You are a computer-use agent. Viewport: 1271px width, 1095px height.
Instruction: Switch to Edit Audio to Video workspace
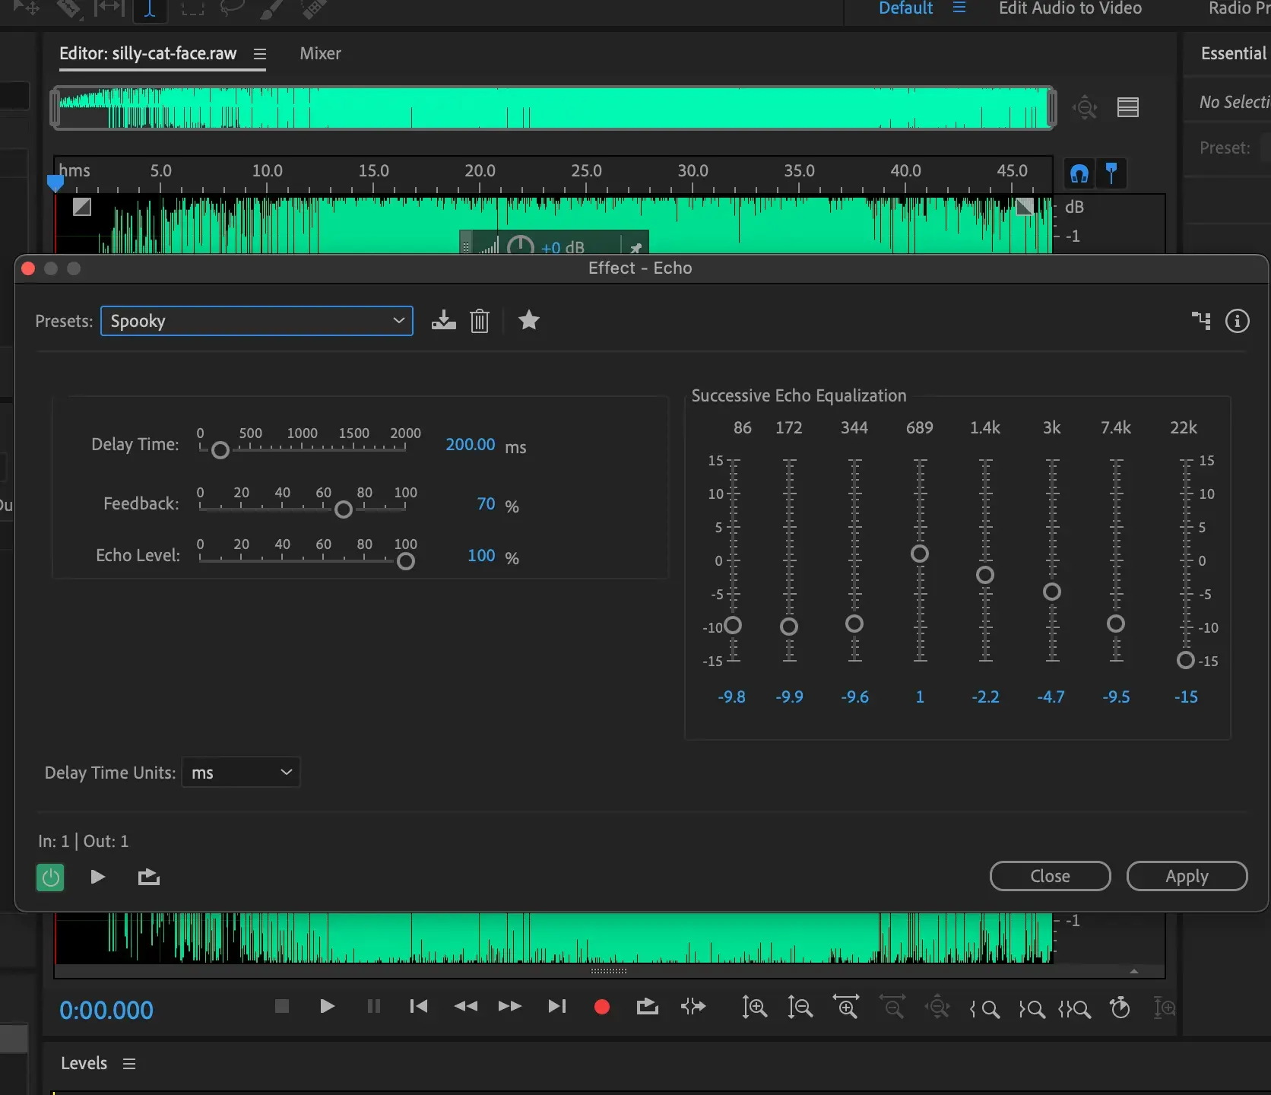click(1070, 8)
